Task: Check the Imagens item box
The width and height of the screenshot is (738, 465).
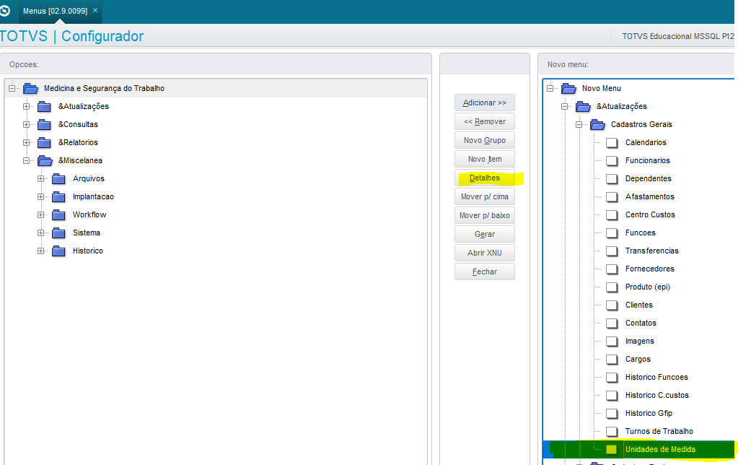Action: 612,341
